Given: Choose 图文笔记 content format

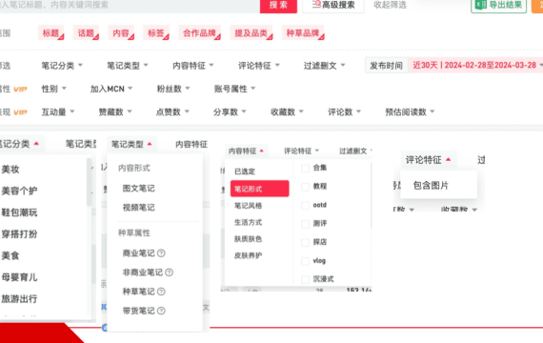Looking at the screenshot, I should 138,188.
